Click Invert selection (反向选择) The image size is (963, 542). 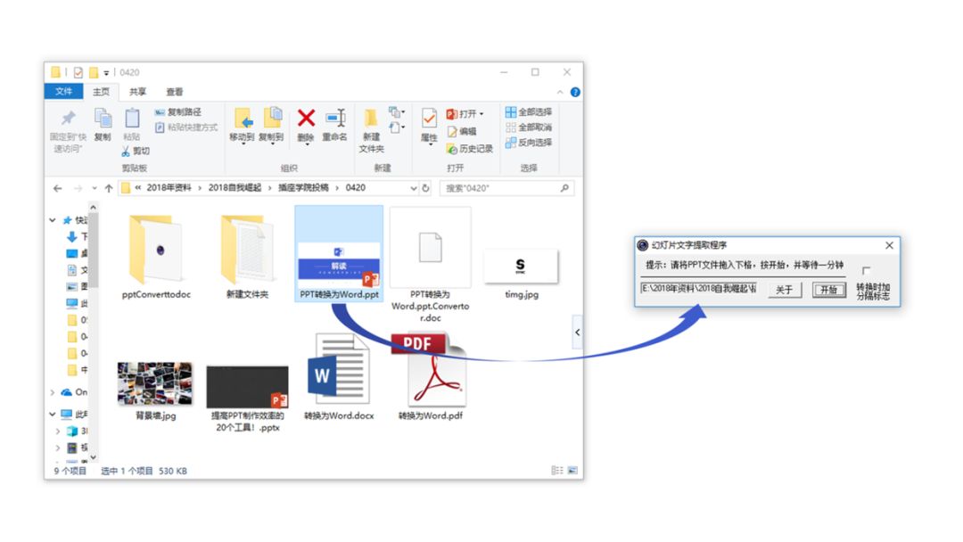[x=529, y=143]
